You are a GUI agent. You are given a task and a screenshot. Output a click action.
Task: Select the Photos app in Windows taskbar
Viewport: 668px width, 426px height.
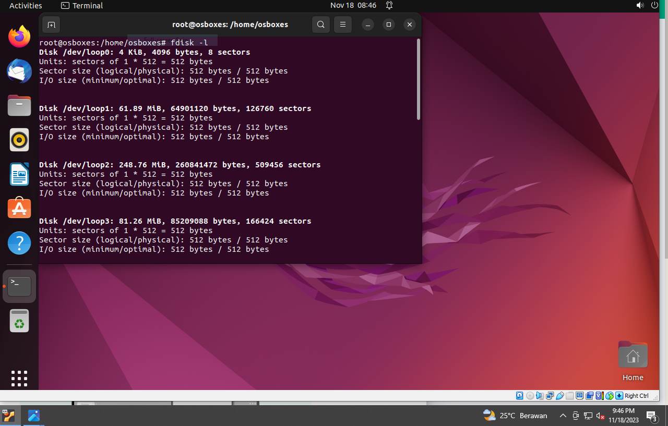[34, 416]
